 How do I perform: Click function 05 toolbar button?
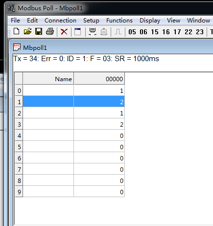coord(132,32)
